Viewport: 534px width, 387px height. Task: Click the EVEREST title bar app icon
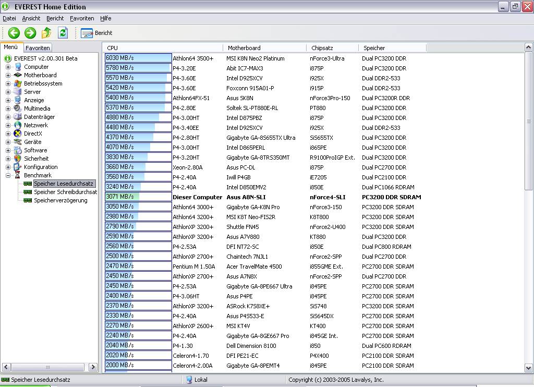coord(5,6)
